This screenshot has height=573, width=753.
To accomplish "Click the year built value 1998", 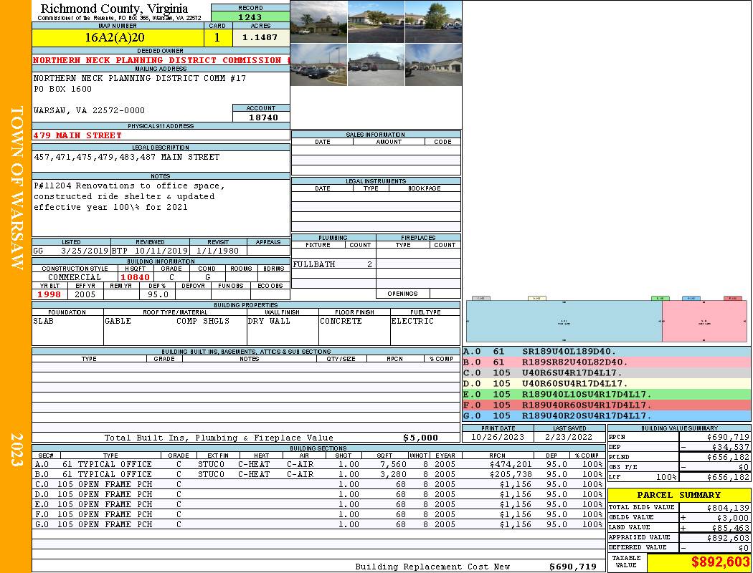I will click(49, 294).
